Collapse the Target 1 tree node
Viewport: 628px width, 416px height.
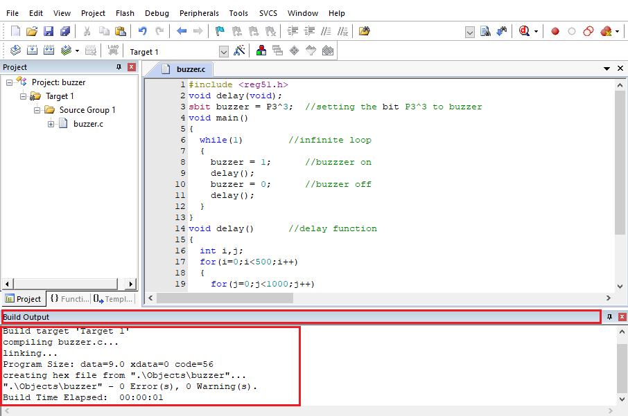[24, 96]
